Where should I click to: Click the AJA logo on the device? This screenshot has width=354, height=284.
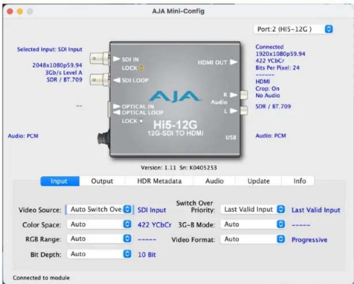pos(175,97)
